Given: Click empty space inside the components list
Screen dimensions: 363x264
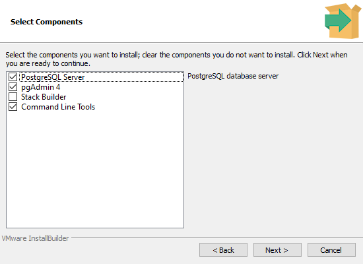Looking at the screenshot, I should click(95, 169).
